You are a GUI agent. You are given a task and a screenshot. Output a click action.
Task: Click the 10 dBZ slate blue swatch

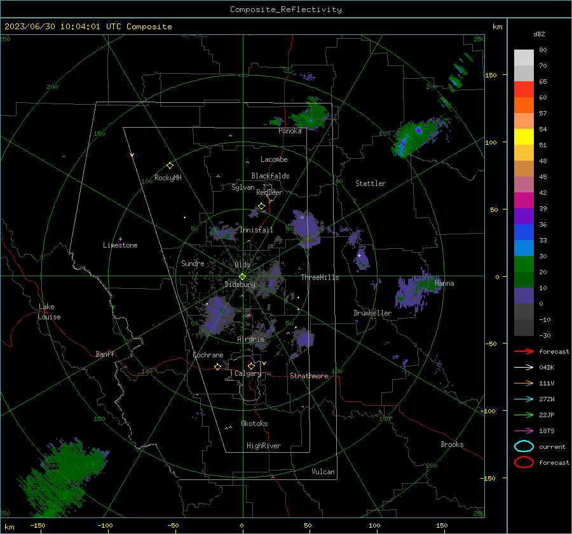524,296
